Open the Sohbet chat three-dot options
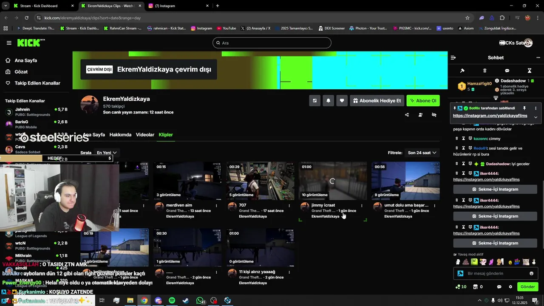 [538, 57]
